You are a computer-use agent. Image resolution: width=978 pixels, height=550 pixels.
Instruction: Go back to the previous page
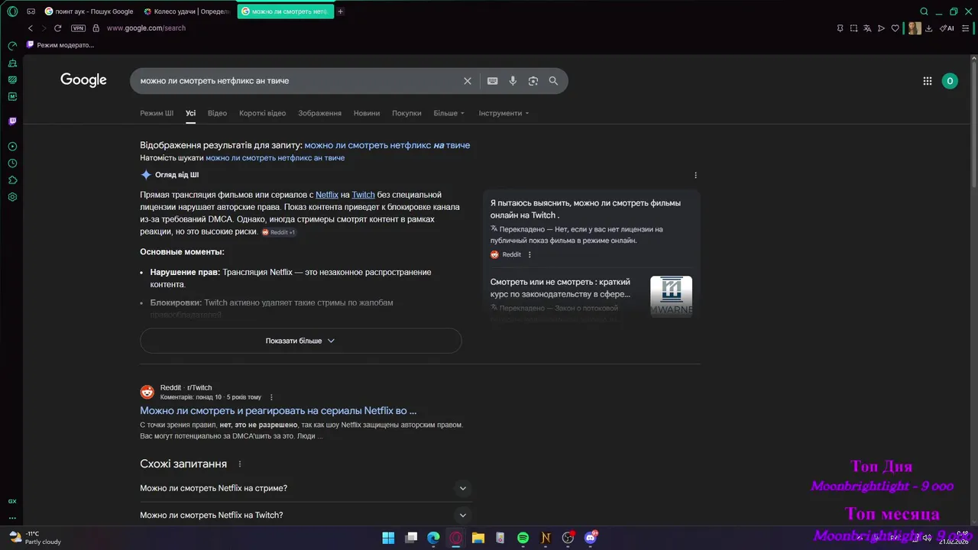[x=31, y=28]
